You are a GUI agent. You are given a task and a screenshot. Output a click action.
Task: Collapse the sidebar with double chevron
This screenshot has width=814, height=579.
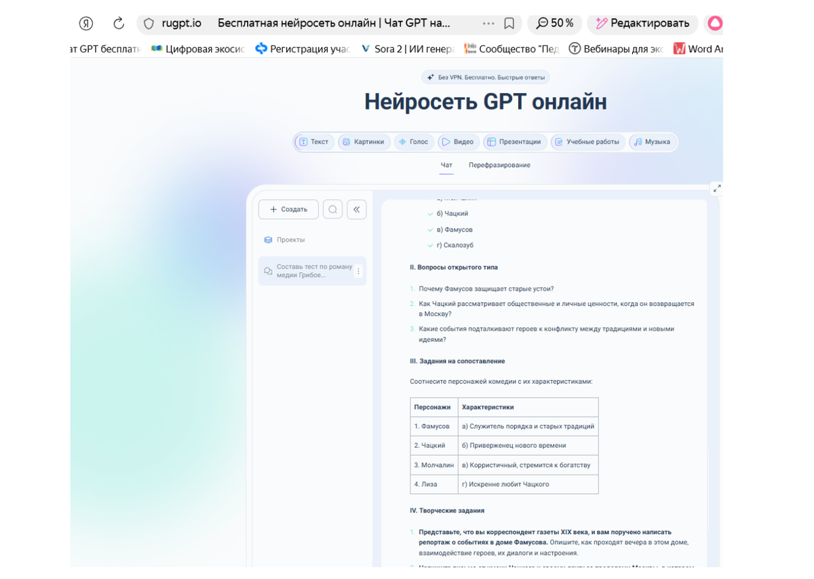pos(357,210)
